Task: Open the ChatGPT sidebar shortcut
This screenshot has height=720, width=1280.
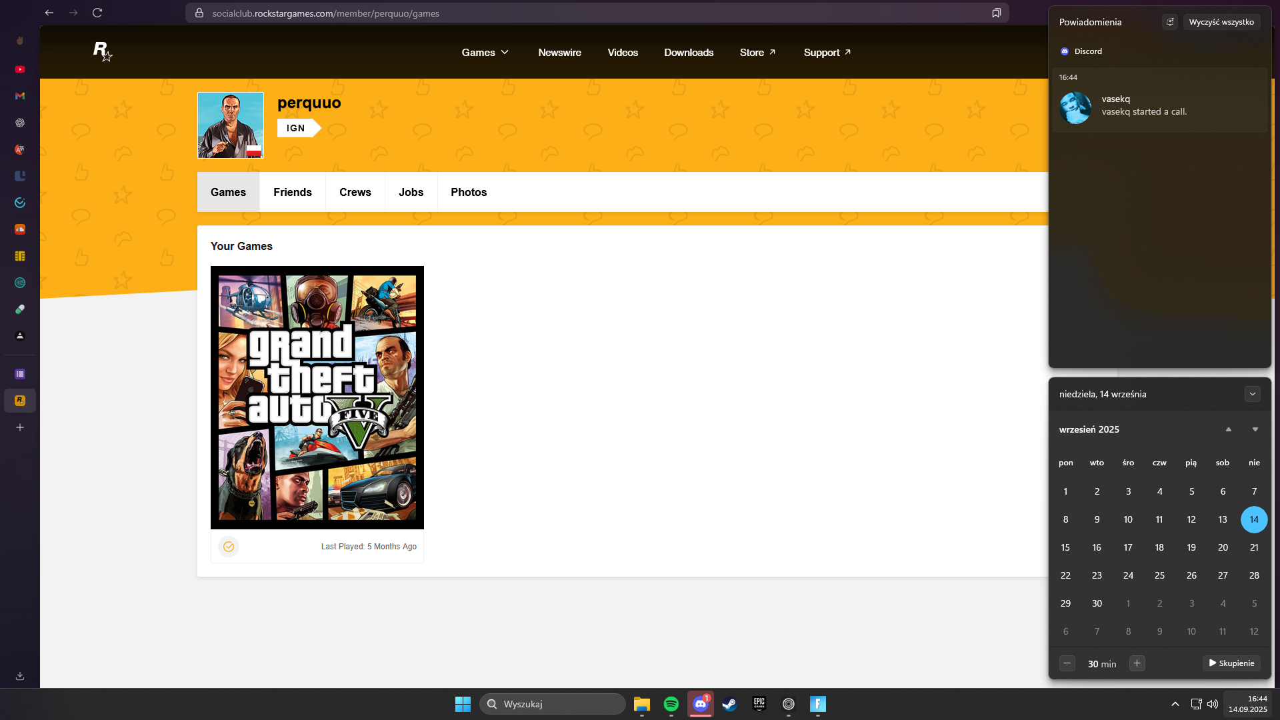Action: pos(20,123)
